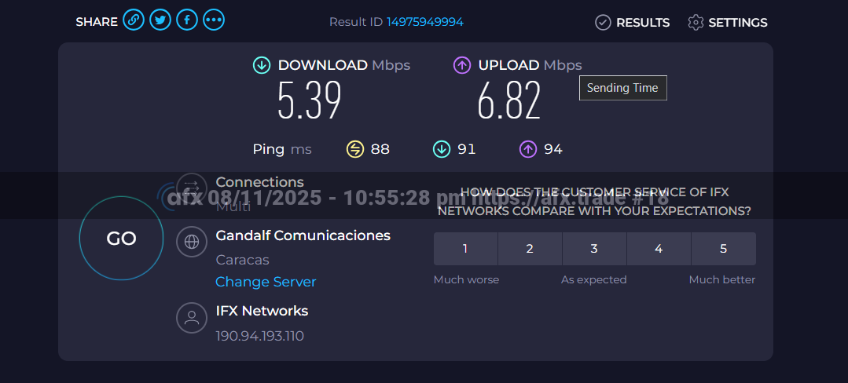Image resolution: width=848 pixels, height=383 pixels.
Task: Click the Change Server link
Action: coord(266,282)
